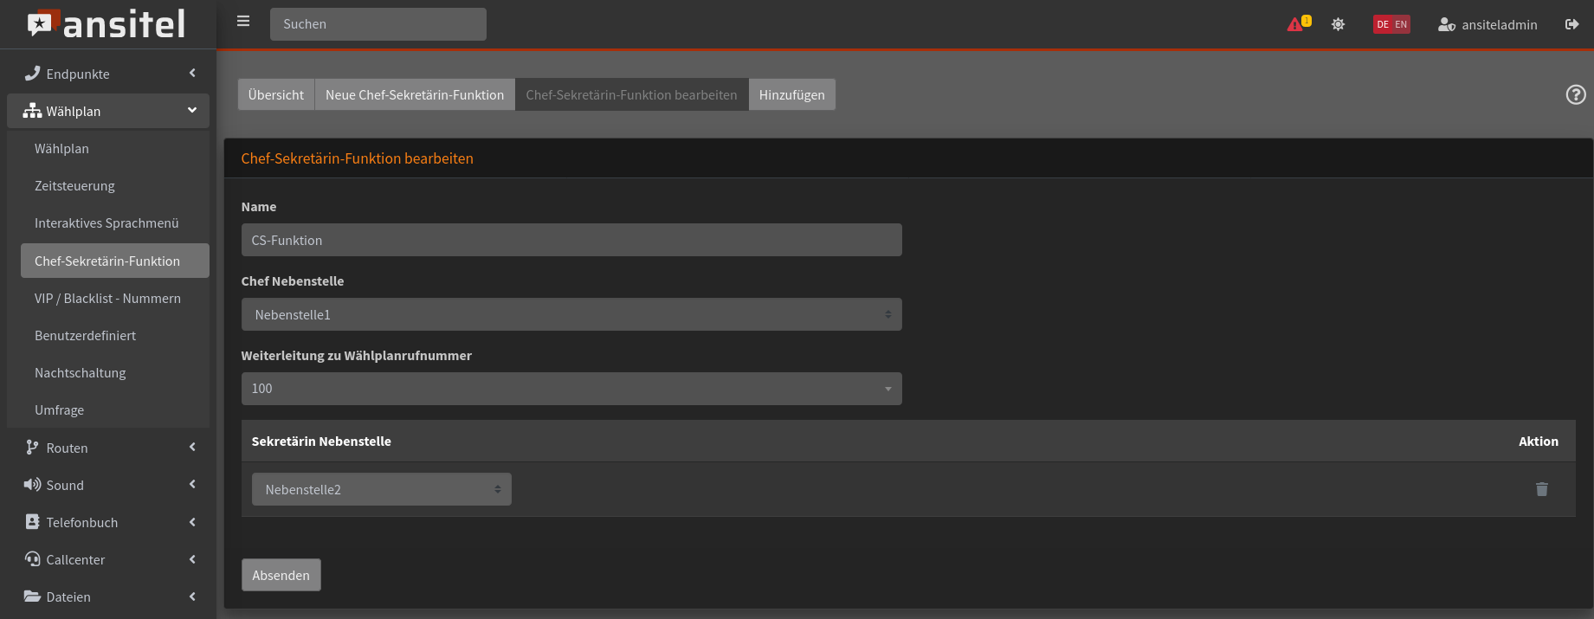Select Zeitsteuerung in the sidebar

pos(74,186)
